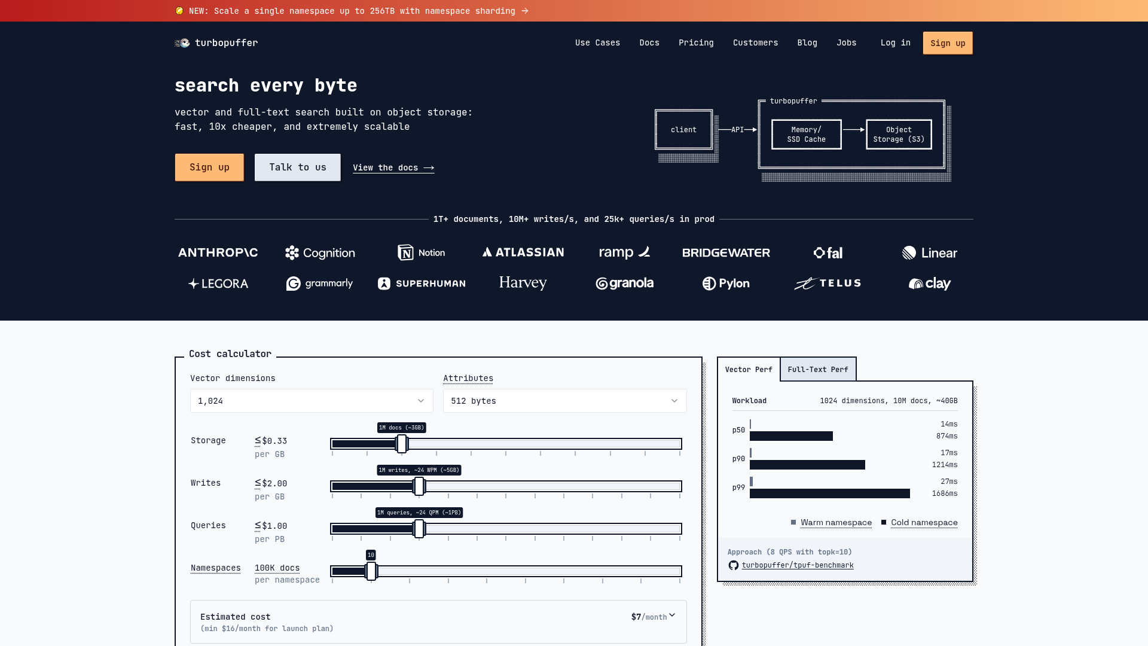Click the turbopuffer pufferfish logo icon

(182, 43)
